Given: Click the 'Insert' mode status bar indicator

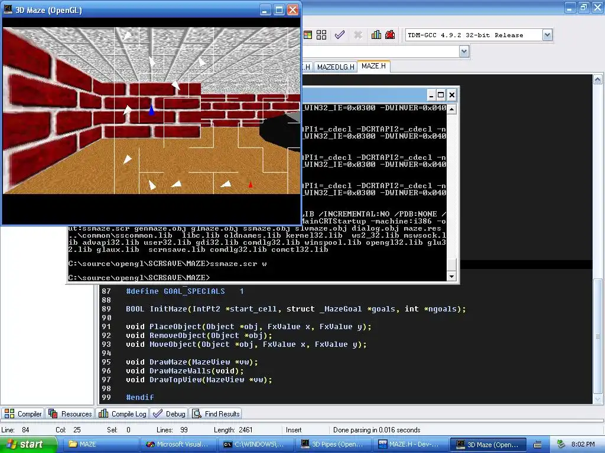Looking at the screenshot, I should tap(294, 430).
